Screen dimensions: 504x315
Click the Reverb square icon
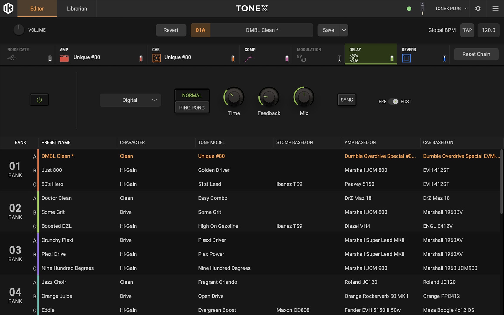click(406, 58)
